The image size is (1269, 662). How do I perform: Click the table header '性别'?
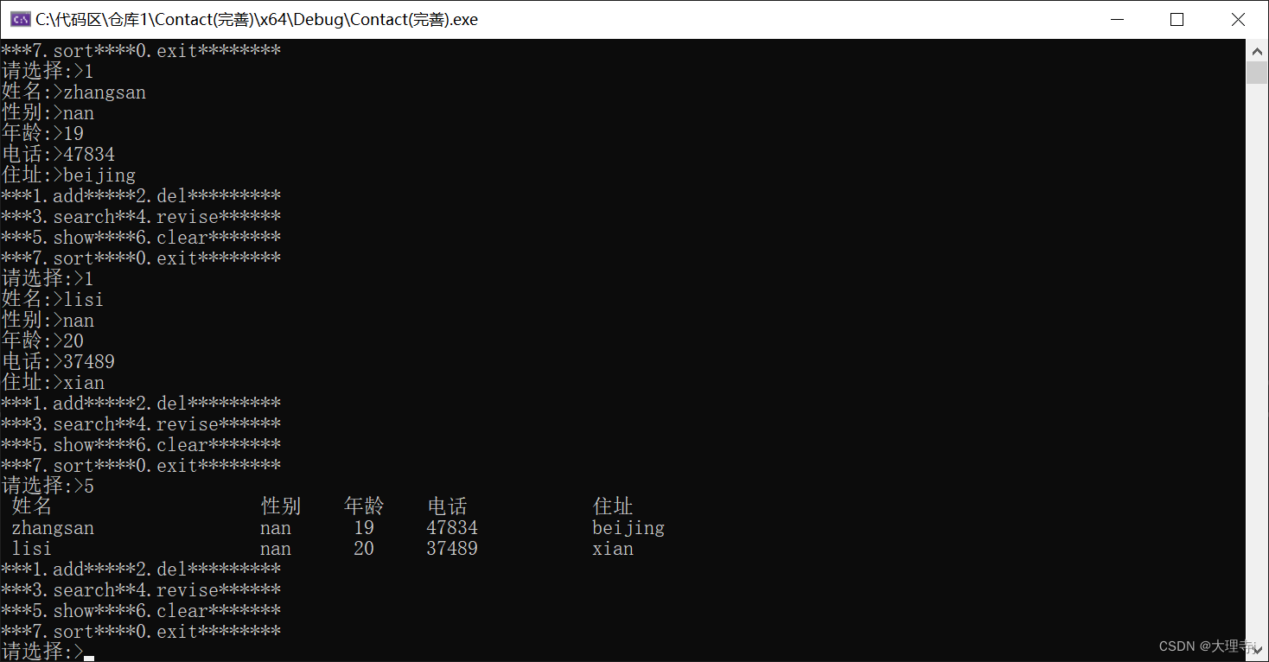pyautogui.click(x=281, y=506)
